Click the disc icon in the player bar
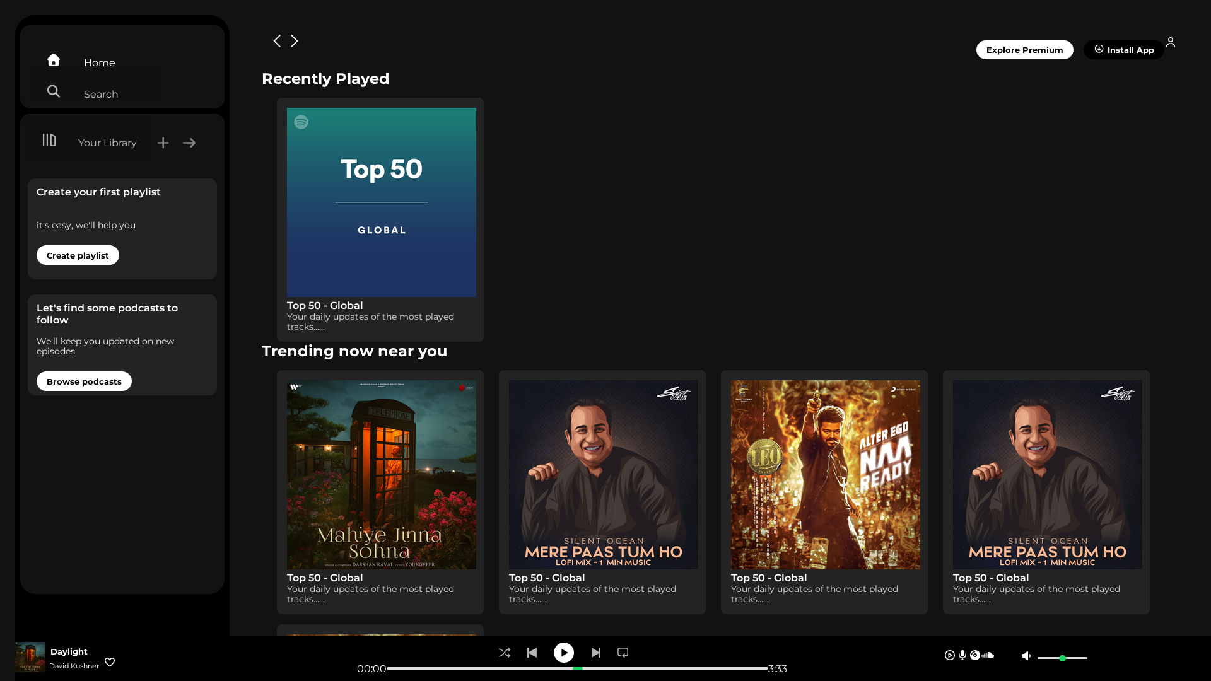Screen dimensions: 1211x681 pyautogui.click(x=975, y=655)
